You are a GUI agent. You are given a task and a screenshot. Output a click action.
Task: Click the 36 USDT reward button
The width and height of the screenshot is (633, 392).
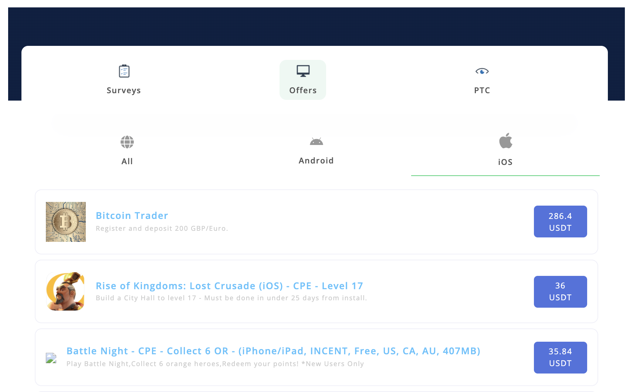coord(560,292)
